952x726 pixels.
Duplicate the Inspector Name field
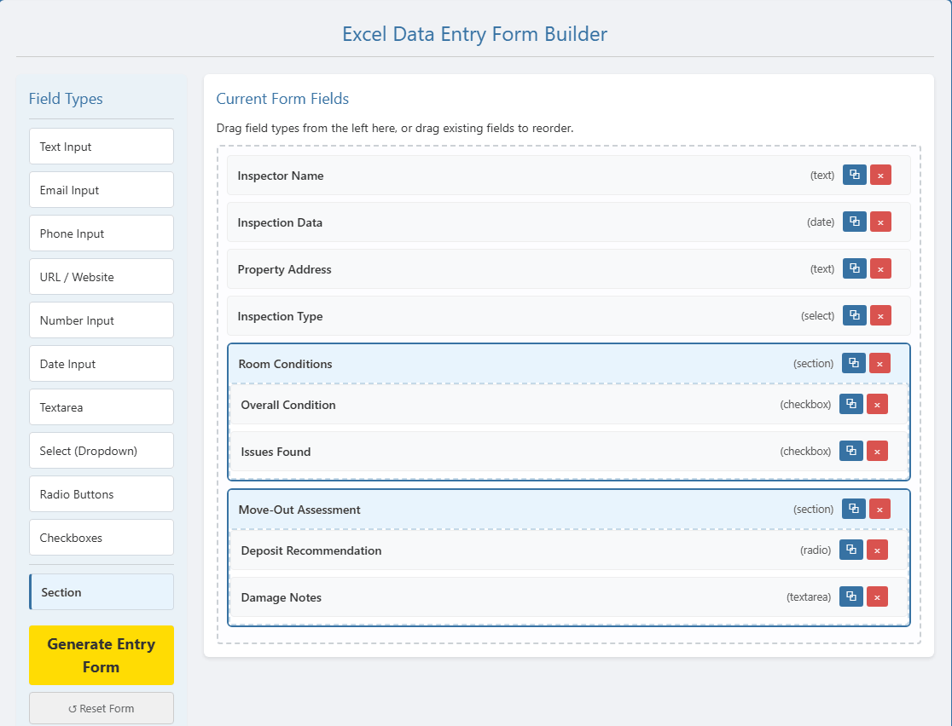854,175
